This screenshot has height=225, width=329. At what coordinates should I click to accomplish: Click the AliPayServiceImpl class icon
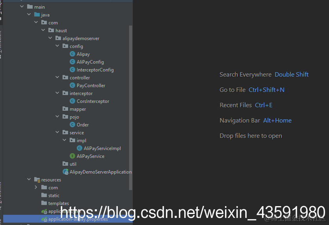click(79, 148)
